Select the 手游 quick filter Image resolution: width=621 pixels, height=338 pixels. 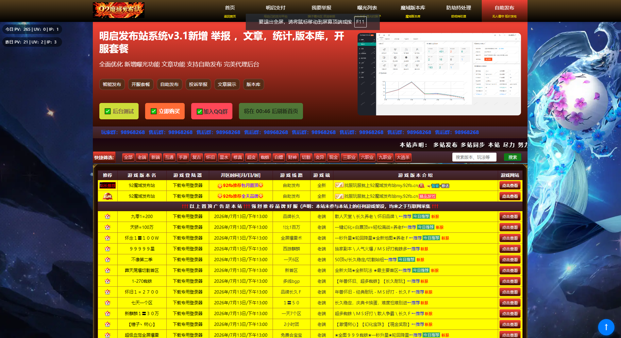coord(183,157)
